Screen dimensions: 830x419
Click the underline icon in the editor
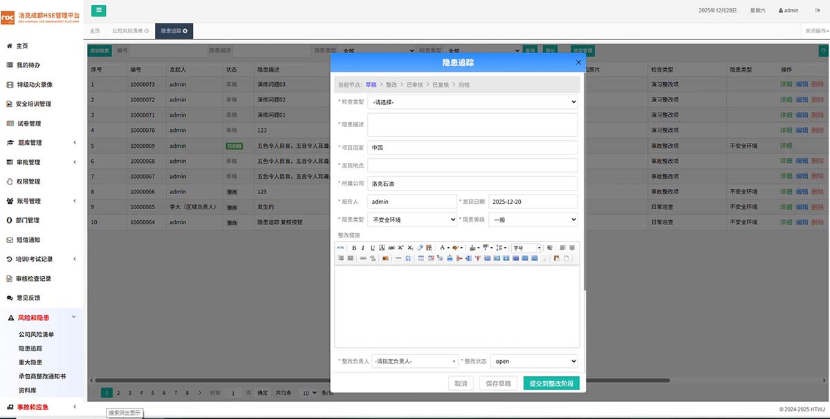(x=373, y=247)
